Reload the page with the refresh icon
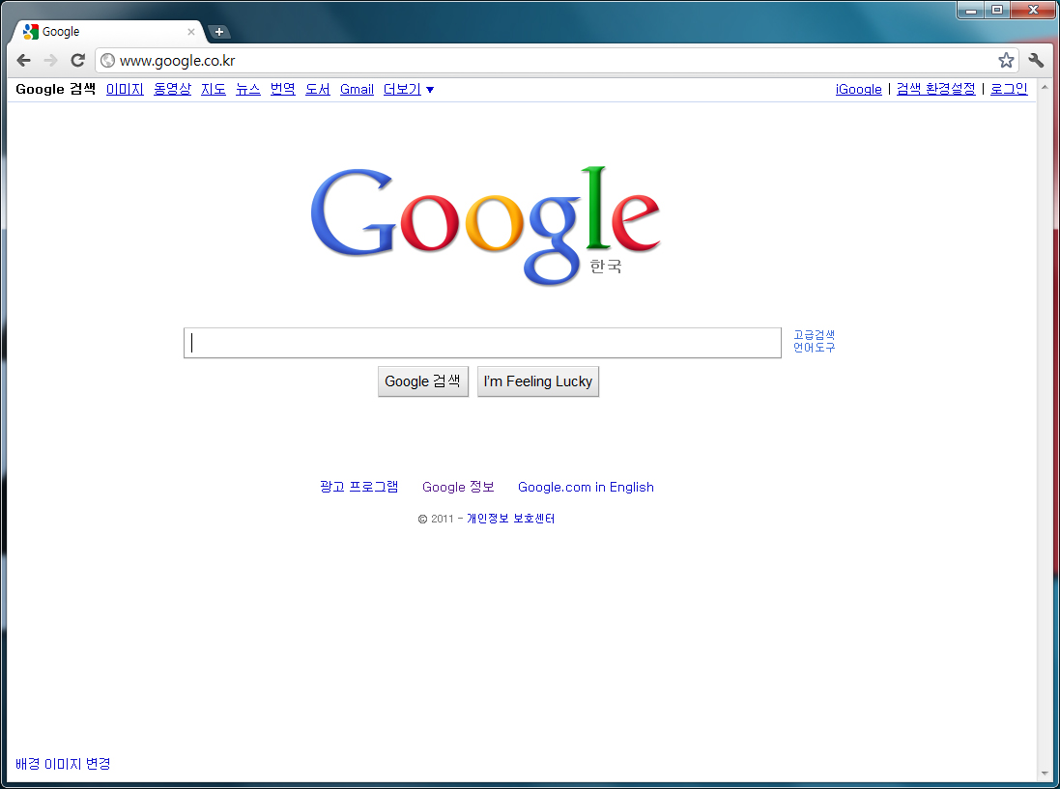The width and height of the screenshot is (1060, 789). pos(77,60)
